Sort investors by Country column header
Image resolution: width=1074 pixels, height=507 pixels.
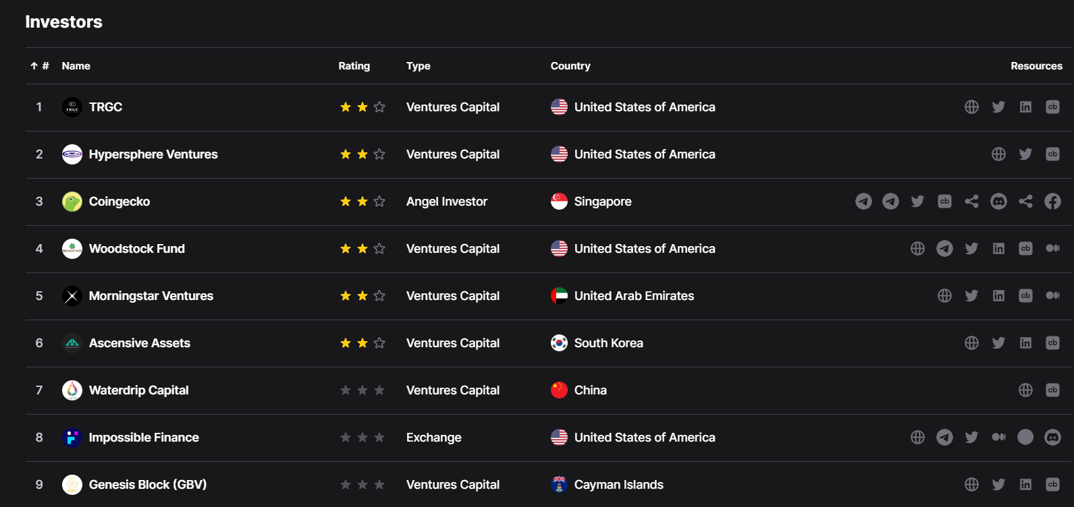tap(570, 66)
